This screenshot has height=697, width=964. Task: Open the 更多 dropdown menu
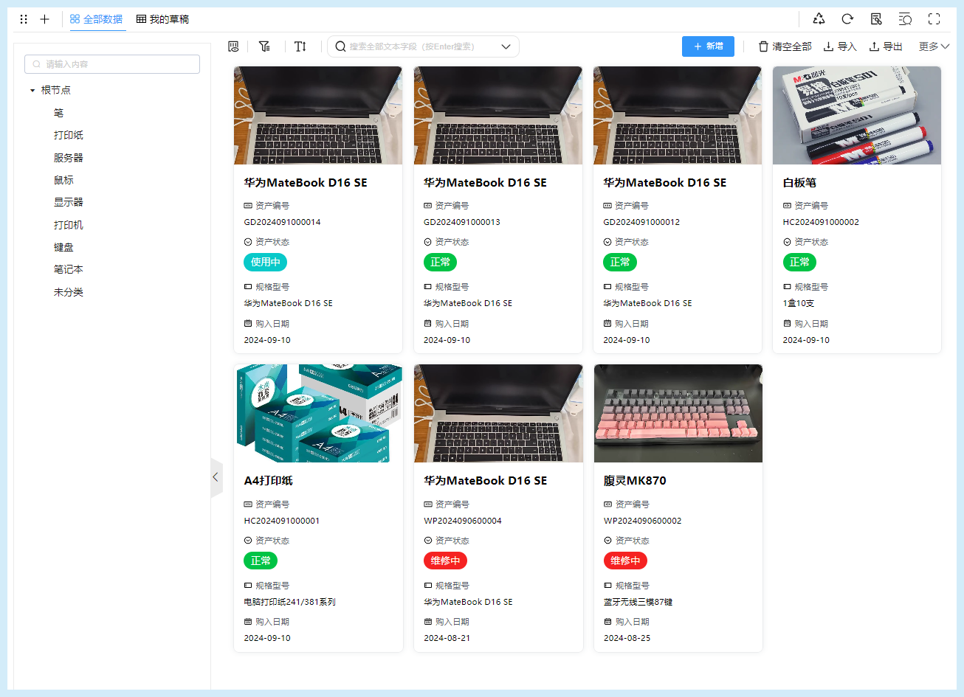click(x=934, y=46)
